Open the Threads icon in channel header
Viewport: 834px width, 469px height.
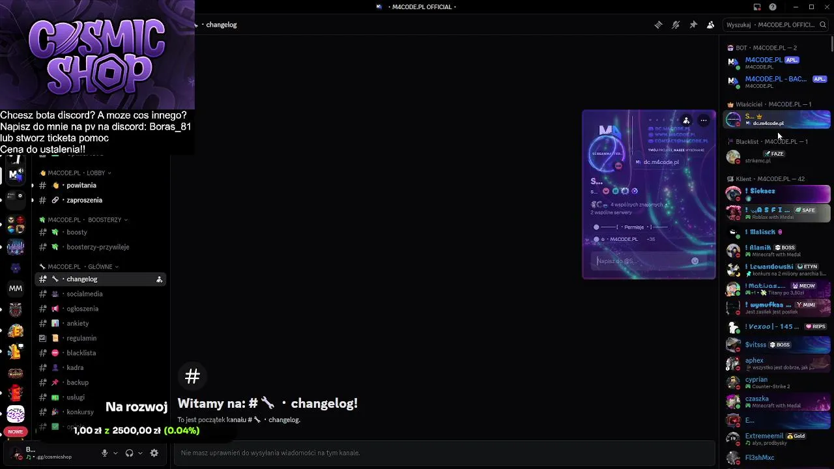click(x=658, y=25)
